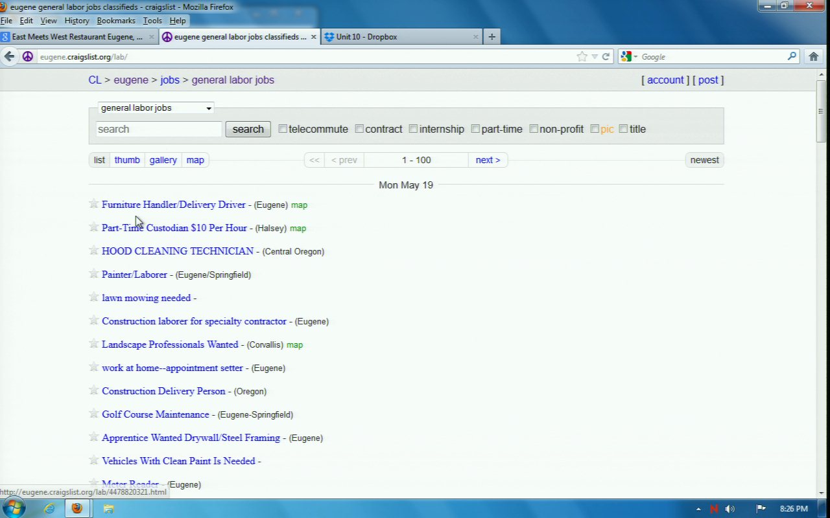Click the Firefox home icon
Viewport: 830px width, 518px height.
click(x=814, y=56)
